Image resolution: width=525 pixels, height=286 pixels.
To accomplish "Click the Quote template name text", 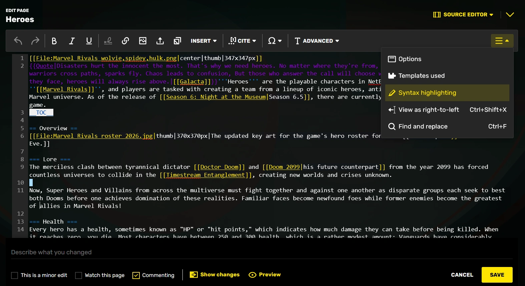I will pyautogui.click(x=45, y=66).
